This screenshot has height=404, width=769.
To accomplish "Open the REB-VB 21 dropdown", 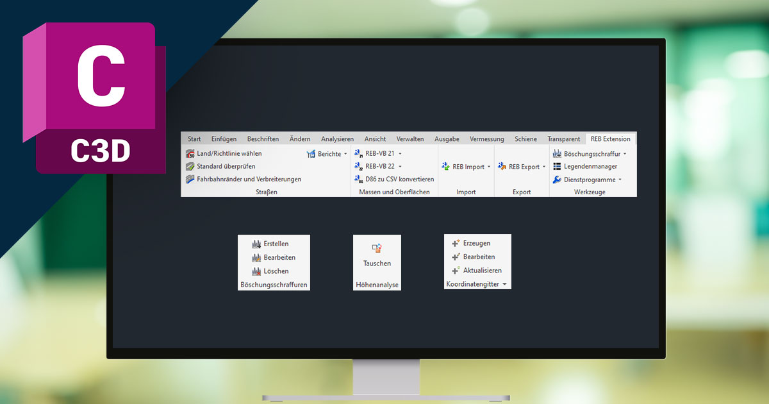I will [x=400, y=154].
